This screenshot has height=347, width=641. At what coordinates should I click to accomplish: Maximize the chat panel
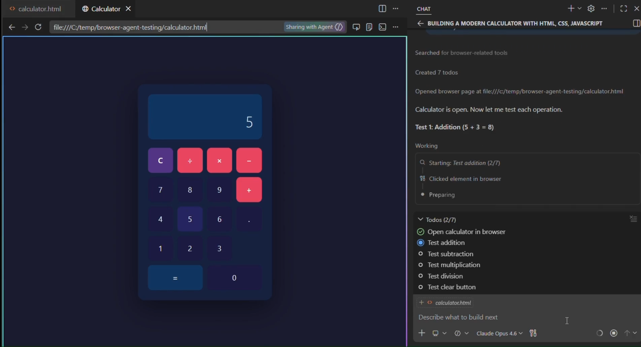coord(623,9)
